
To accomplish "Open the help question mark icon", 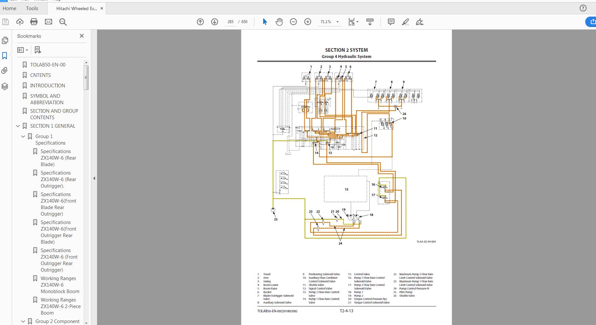I will [583, 8].
